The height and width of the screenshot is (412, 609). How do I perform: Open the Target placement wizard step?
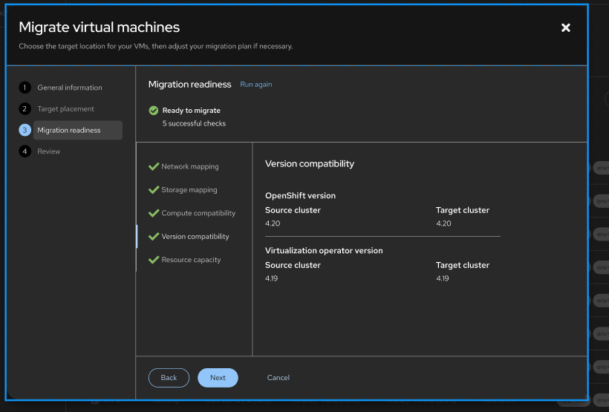[x=65, y=109]
